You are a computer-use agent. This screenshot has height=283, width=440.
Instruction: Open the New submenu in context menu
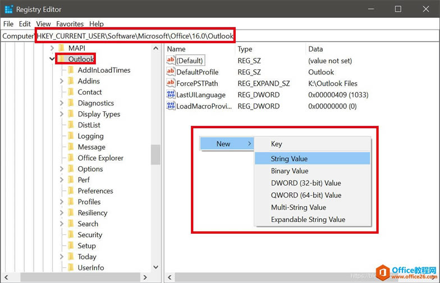(227, 144)
